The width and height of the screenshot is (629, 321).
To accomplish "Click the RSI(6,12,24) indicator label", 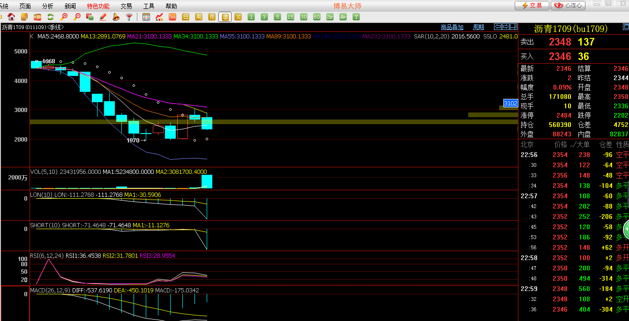I will (47, 256).
